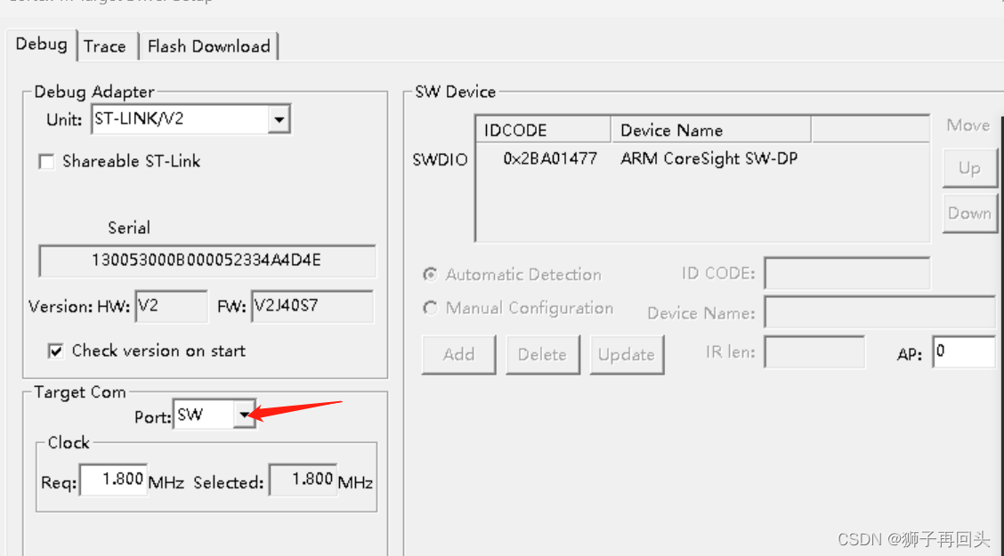Click the Req clock frequency field
The image size is (1004, 556).
113,479
